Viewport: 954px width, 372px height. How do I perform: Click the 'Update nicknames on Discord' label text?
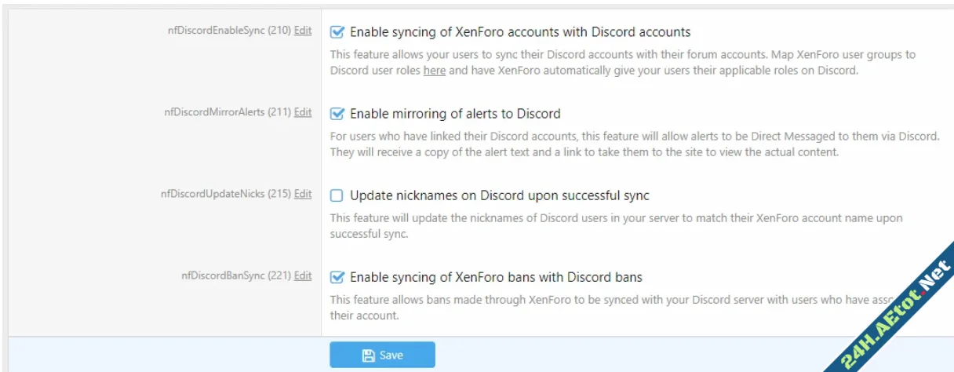tap(499, 195)
